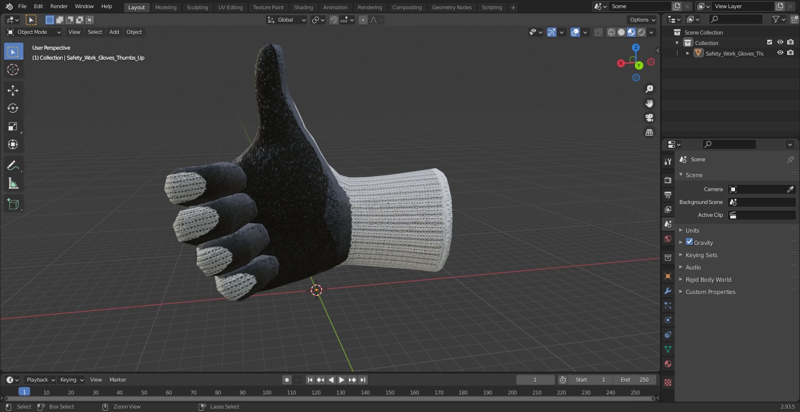
Task: Open the File menu
Action: pyautogui.click(x=22, y=6)
